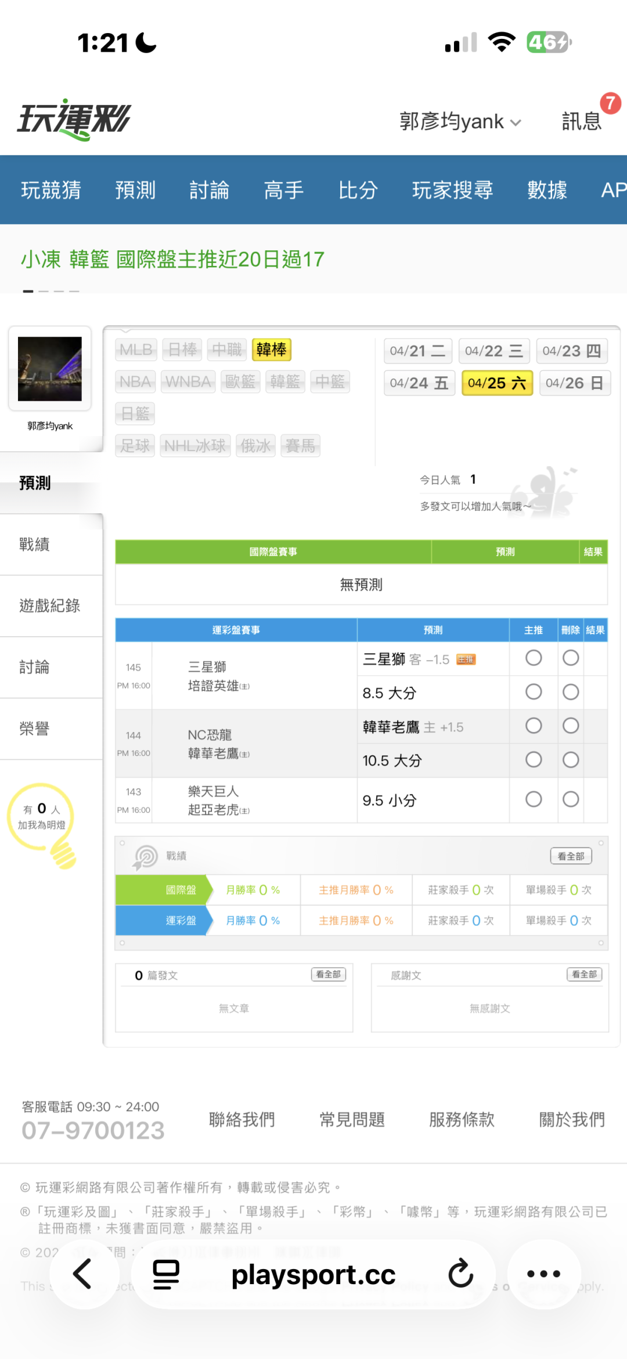Viewport: 627px width, 1359px height.
Task: Select 刪除 radio for 10.5 大分
Action: (x=571, y=760)
